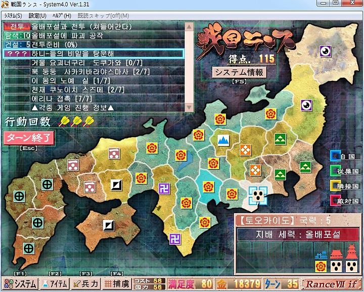Choose the 건설:5 전투준비 (0%) row

pos(94,44)
